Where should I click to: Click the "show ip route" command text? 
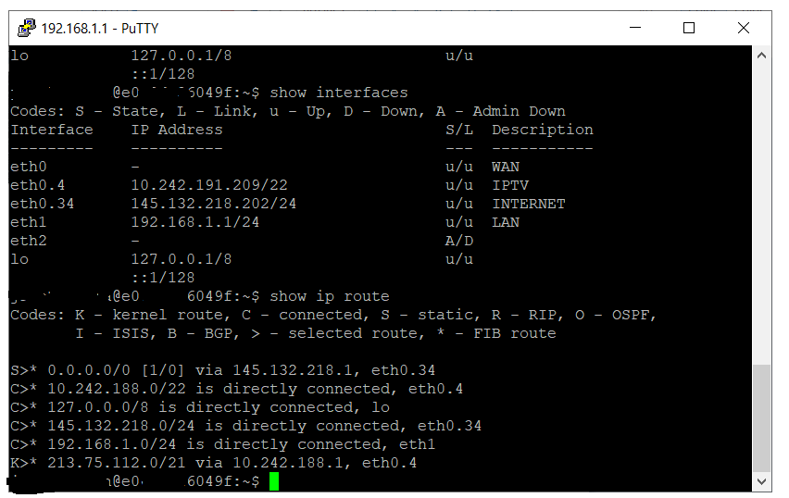pos(330,296)
